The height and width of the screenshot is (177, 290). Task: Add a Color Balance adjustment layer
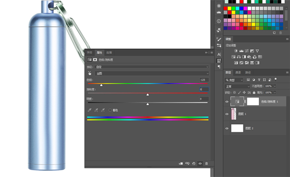coord(239,57)
